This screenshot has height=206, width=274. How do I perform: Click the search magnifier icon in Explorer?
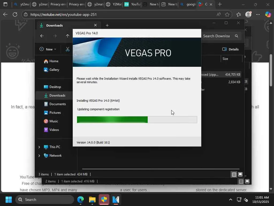click(x=237, y=36)
